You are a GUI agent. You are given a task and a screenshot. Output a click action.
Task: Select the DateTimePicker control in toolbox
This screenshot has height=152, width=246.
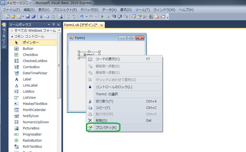[x=33, y=73]
